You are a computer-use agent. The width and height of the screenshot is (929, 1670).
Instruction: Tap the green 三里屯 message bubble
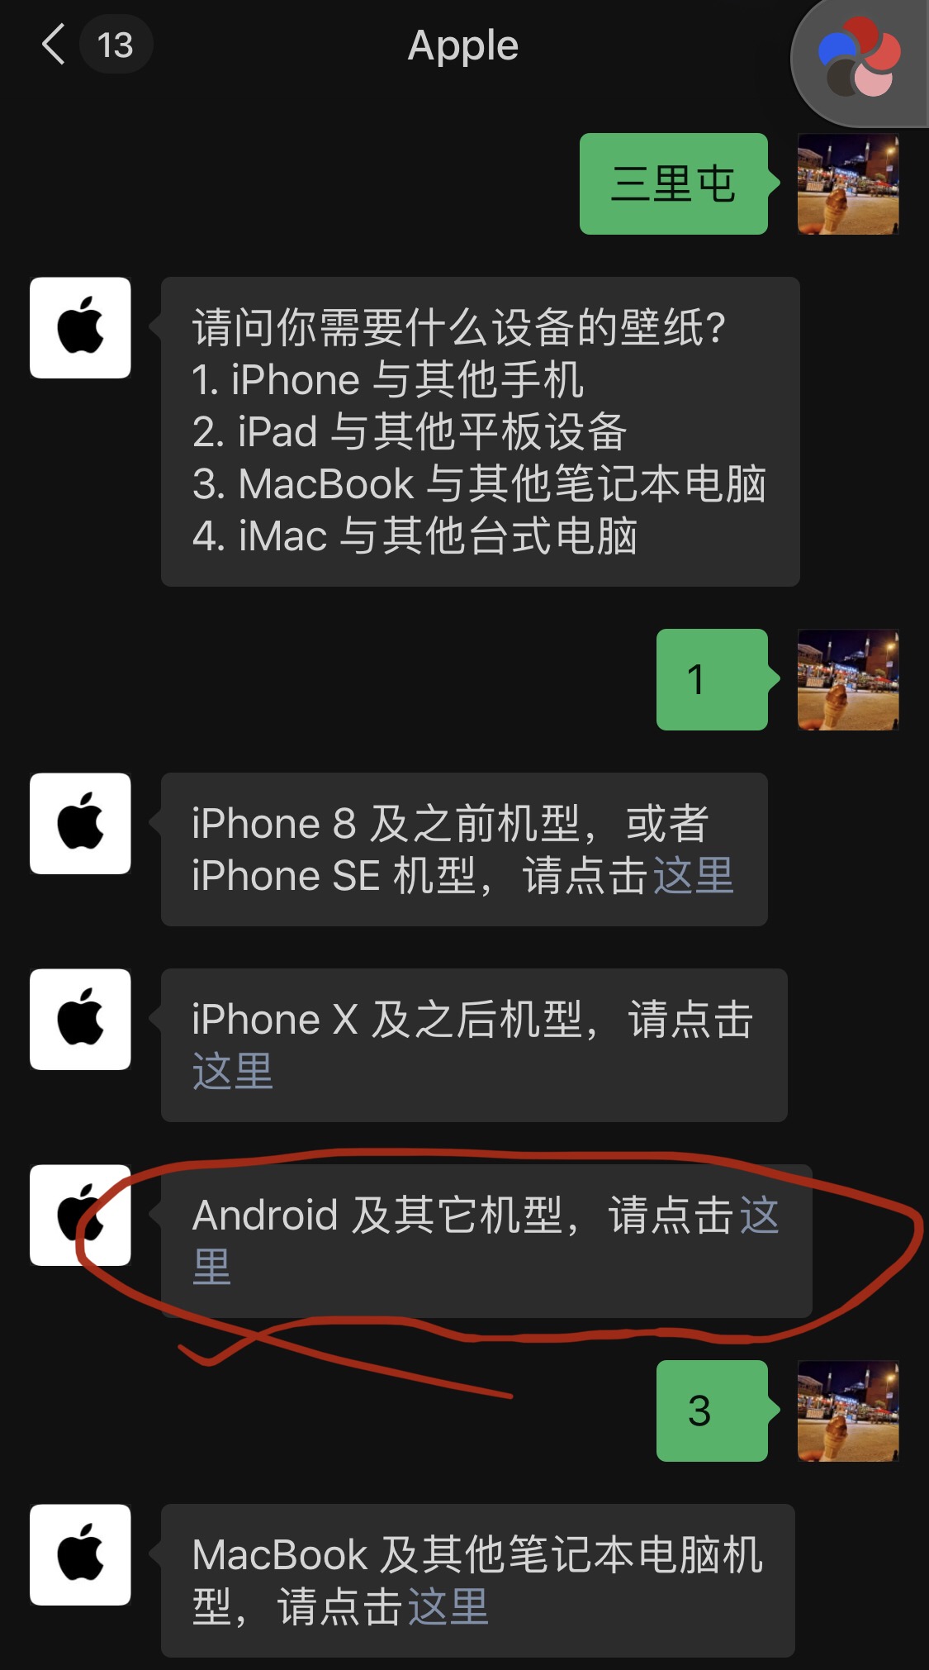point(674,183)
